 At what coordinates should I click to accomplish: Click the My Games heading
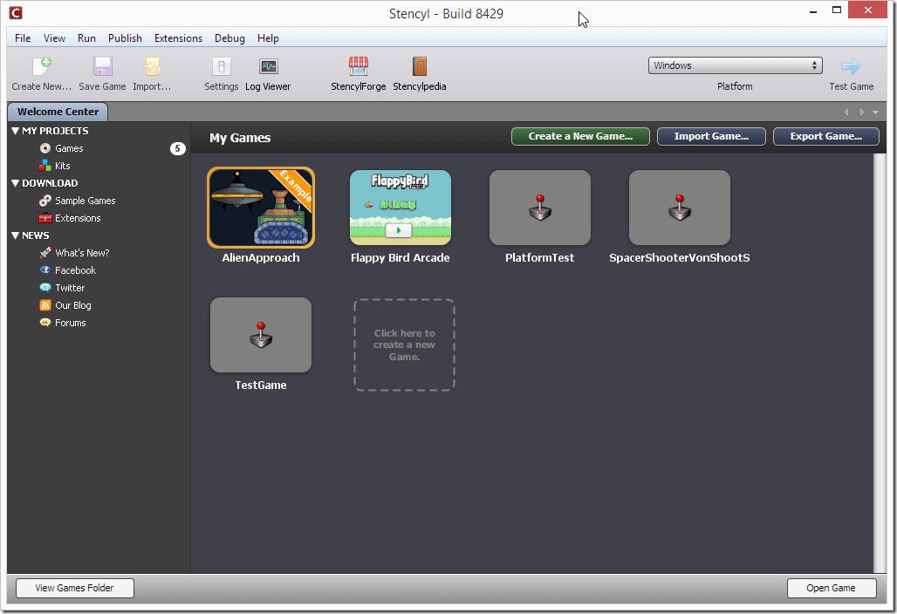click(x=240, y=138)
